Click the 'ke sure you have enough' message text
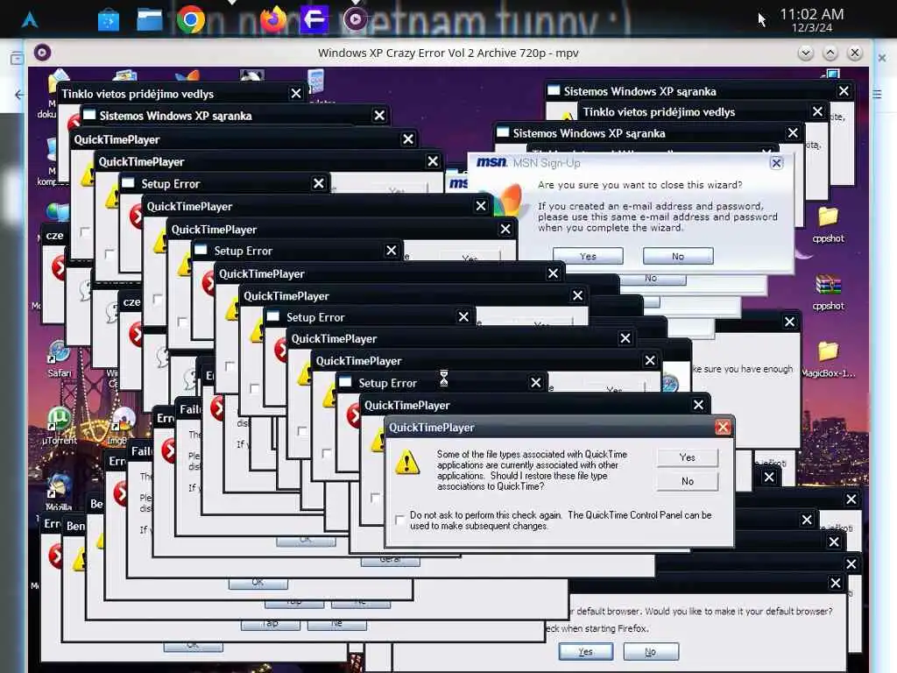Screen dimensions: 897x673 coord(743,369)
